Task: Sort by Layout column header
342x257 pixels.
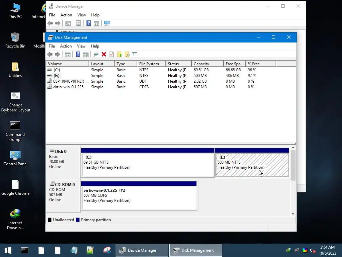Action: tap(102, 64)
